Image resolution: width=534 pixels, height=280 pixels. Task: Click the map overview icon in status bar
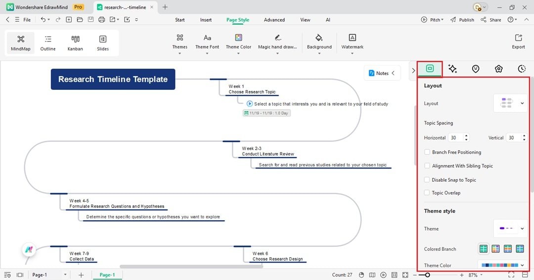point(372,275)
